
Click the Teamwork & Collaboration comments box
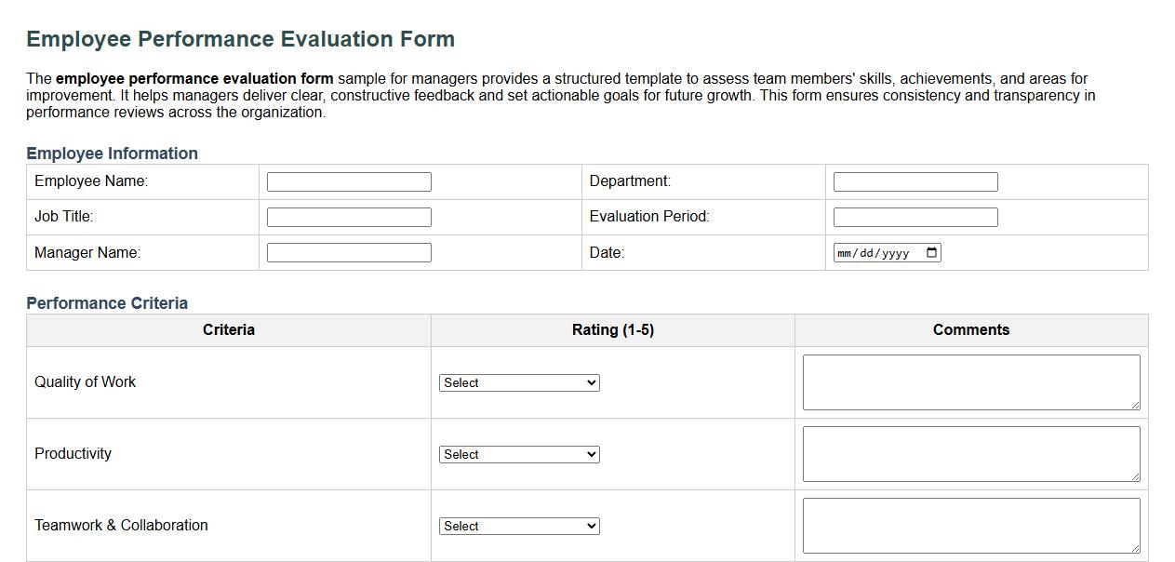tap(970, 525)
